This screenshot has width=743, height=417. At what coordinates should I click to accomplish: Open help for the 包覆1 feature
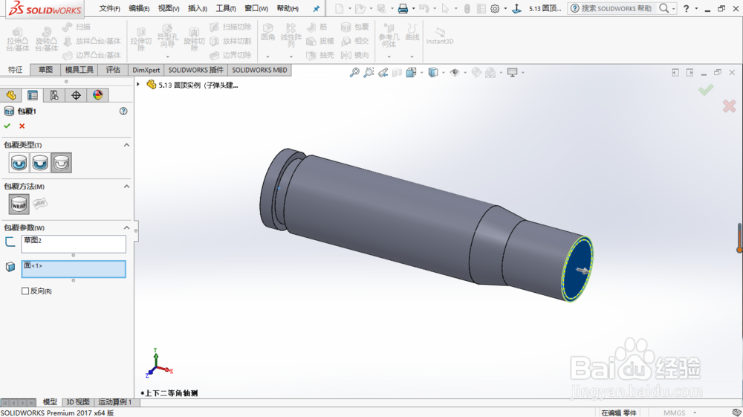pos(123,111)
